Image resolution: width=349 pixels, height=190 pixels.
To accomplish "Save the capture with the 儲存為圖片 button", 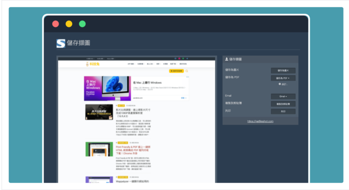I will [283, 70].
